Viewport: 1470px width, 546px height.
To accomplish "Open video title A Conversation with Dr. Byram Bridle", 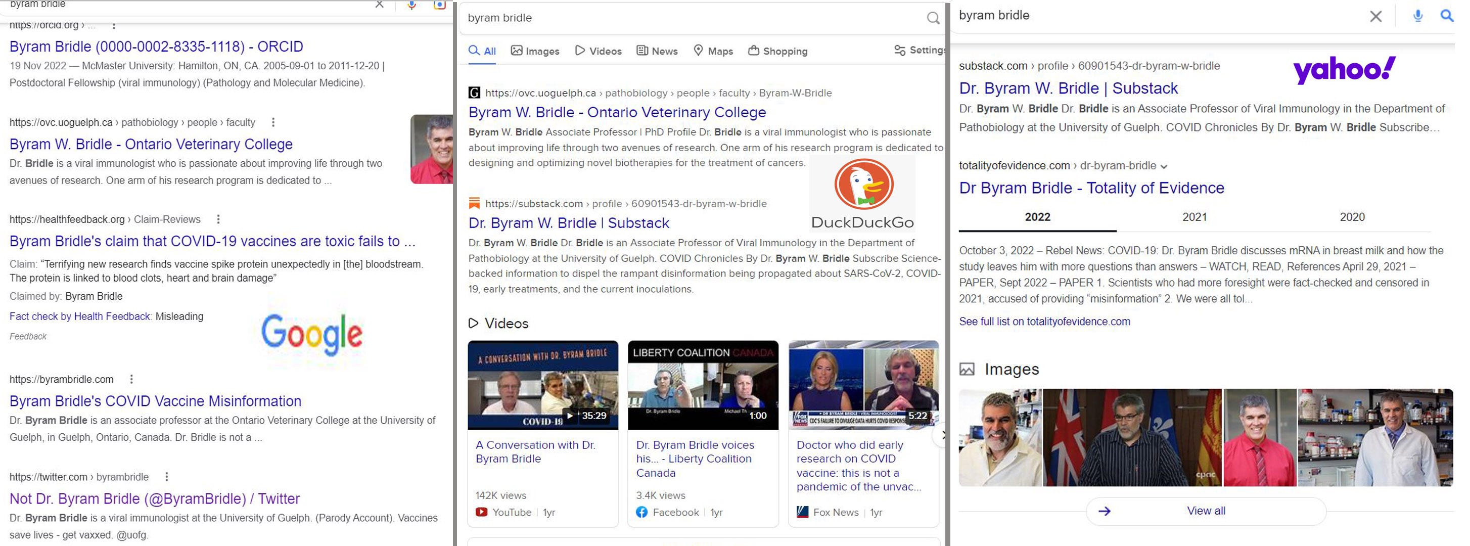I will 535,452.
